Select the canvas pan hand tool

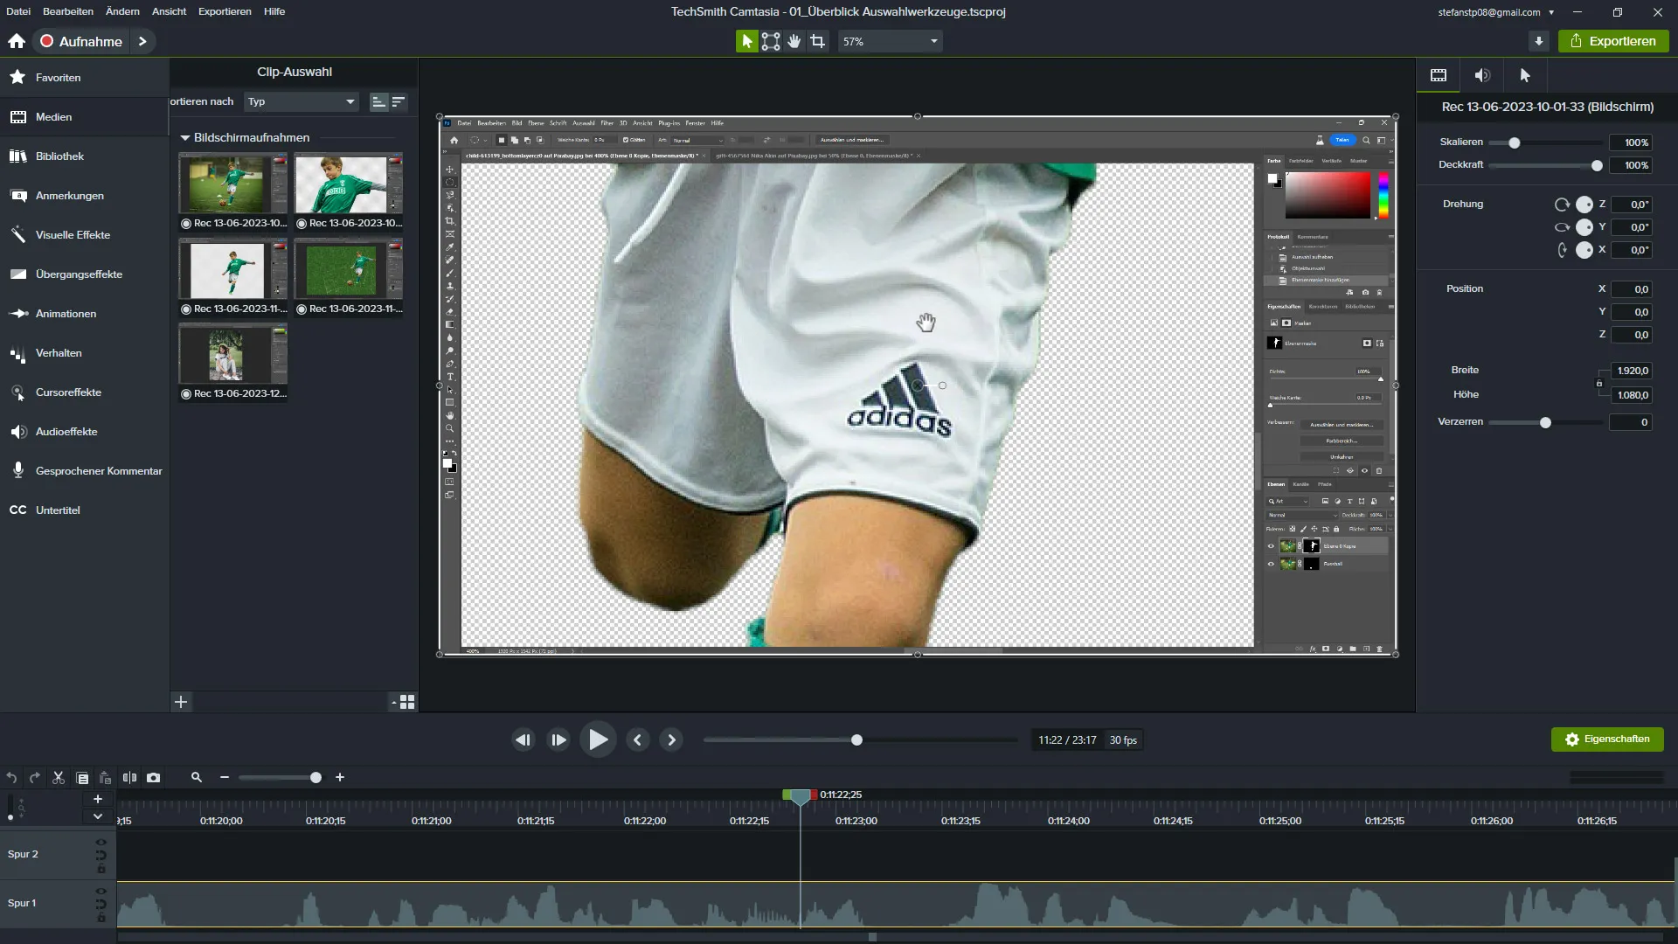[794, 41]
